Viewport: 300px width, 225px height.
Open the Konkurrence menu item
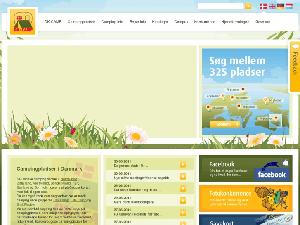pos(205,22)
